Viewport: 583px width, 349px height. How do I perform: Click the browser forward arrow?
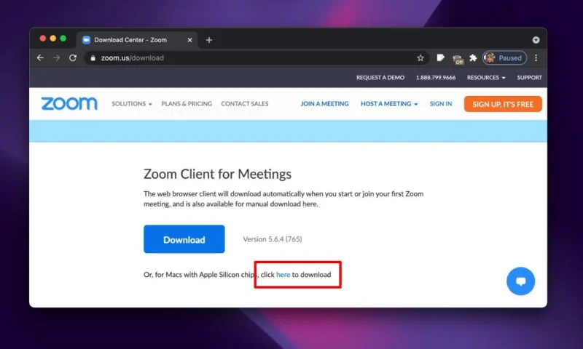(x=57, y=58)
